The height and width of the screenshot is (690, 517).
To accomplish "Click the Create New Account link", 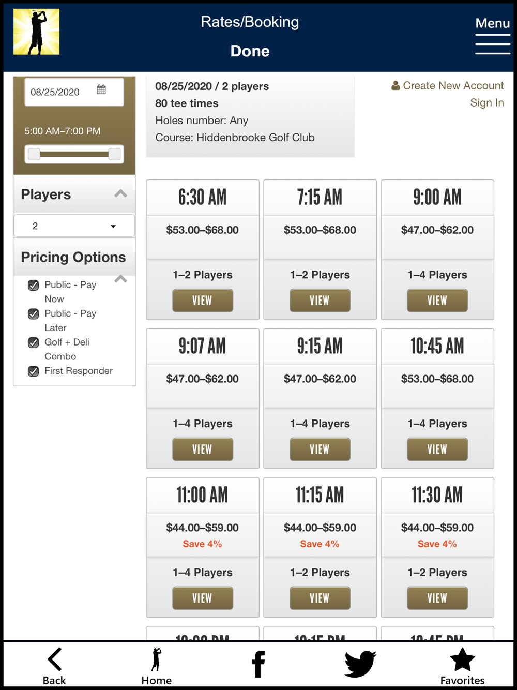I will tap(448, 85).
